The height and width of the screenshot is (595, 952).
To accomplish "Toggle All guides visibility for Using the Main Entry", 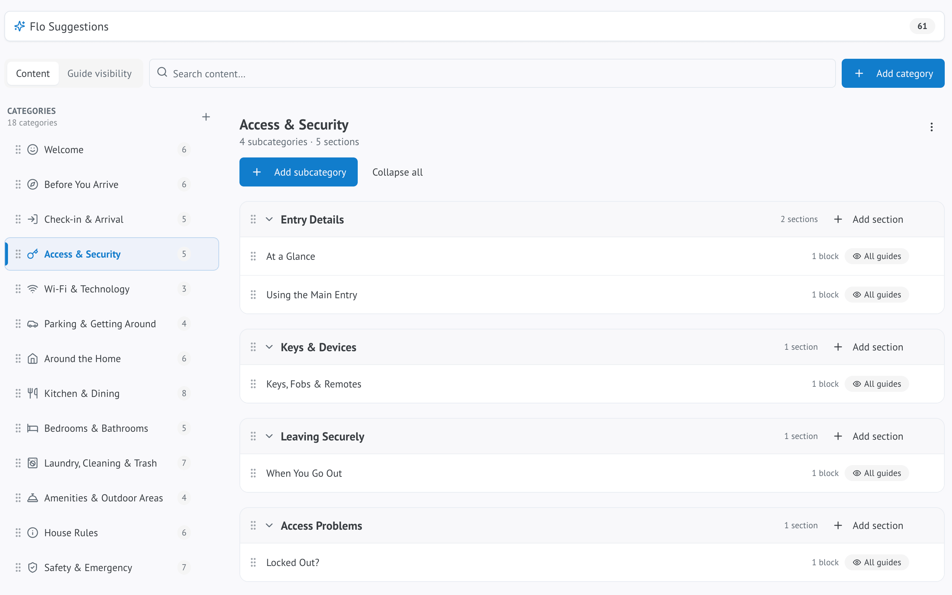I will tap(877, 295).
